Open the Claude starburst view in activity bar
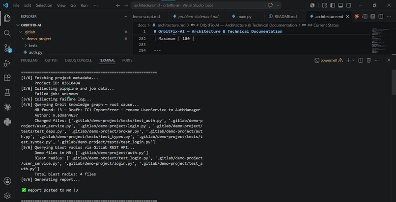 pos(7,107)
